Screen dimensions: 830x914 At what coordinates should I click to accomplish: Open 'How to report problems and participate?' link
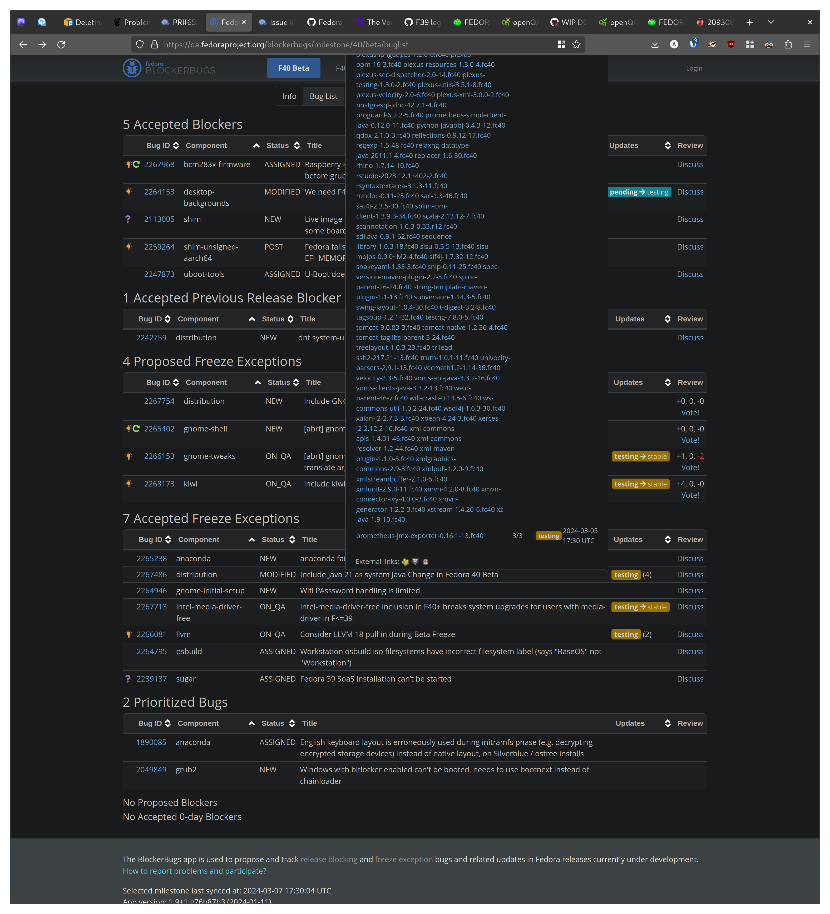click(x=194, y=871)
